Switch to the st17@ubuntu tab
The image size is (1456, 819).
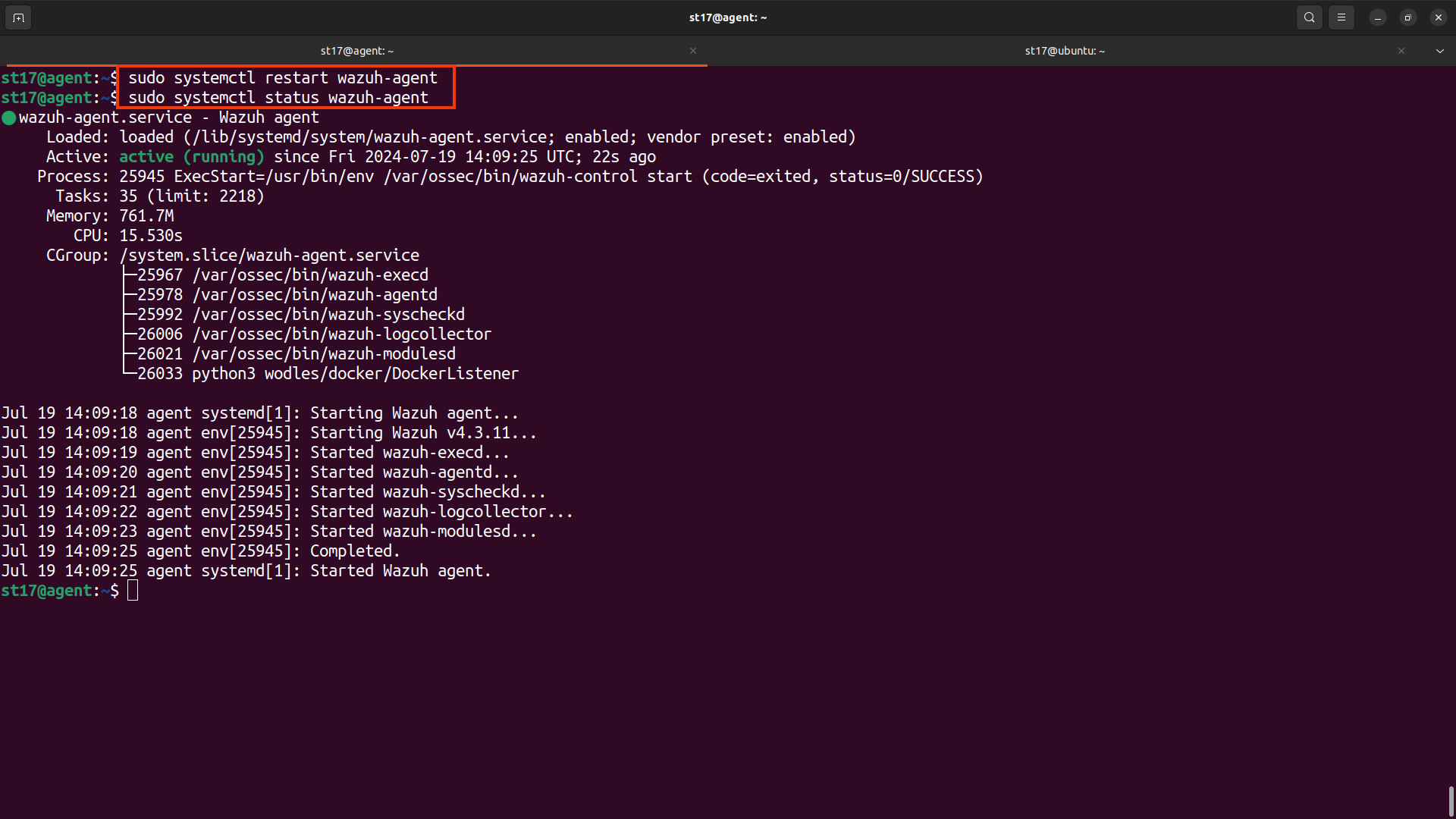point(1065,51)
